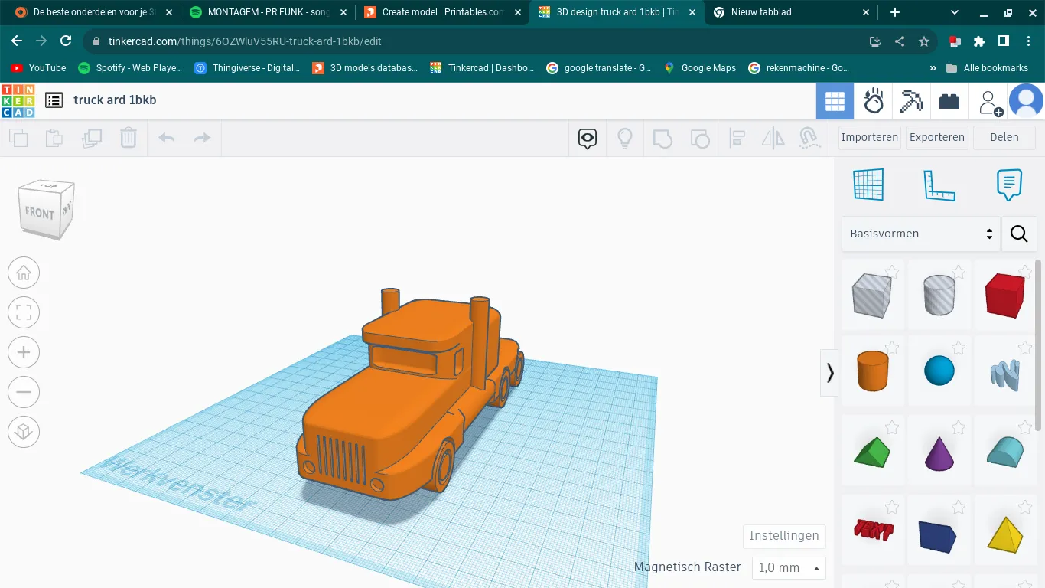1045x588 pixels.
Task: Open the Basisvormen shape category dropdown
Action: point(920,234)
